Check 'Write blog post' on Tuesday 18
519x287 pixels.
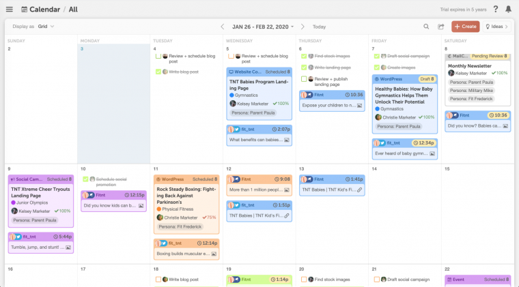pyautogui.click(x=158, y=280)
